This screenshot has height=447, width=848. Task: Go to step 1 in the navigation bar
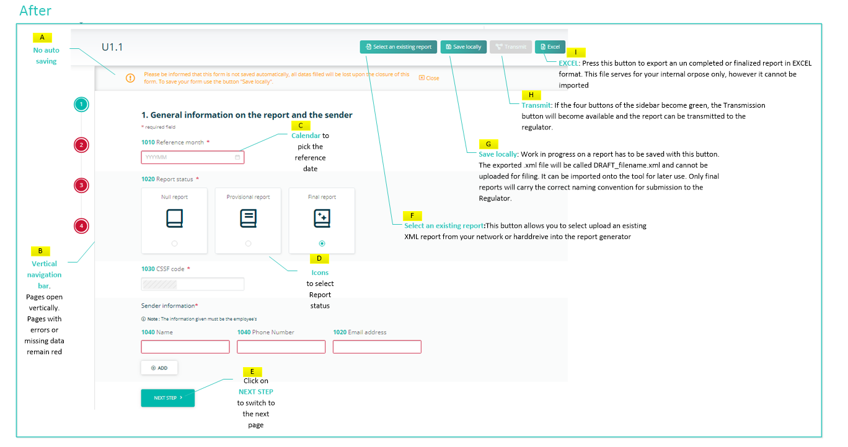[x=81, y=105]
